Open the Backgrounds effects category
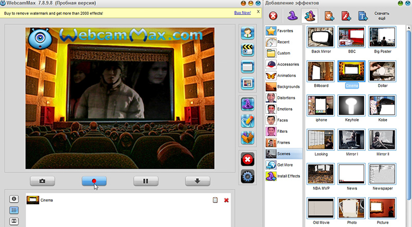The image size is (412, 227). [x=283, y=86]
